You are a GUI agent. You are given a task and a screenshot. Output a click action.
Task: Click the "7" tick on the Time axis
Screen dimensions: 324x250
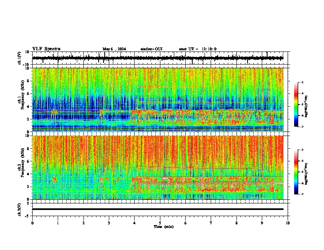tap(211, 223)
